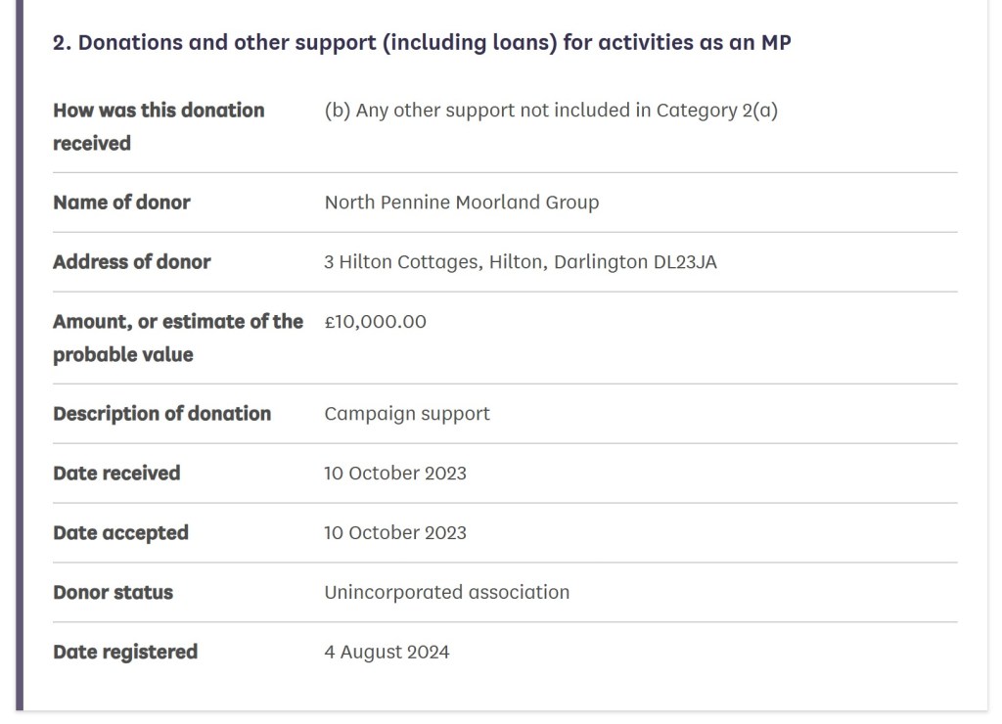Click the section heading about donations and loans

point(422,45)
